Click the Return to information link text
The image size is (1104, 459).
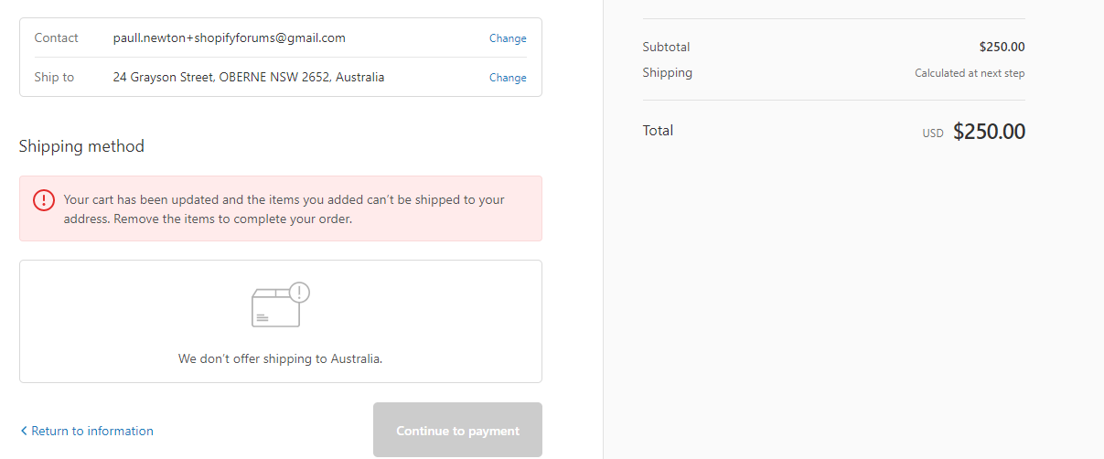pos(91,431)
